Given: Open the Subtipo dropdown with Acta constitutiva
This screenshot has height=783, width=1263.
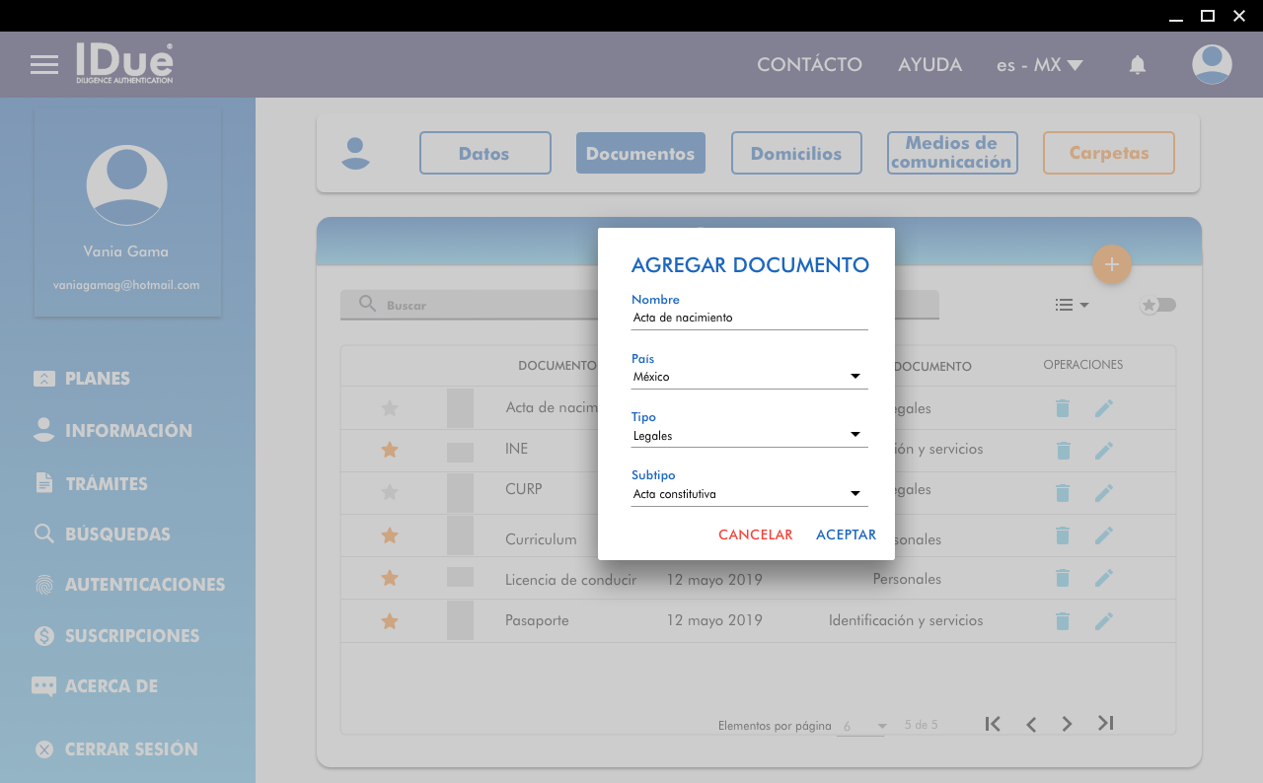Looking at the screenshot, I should click(x=749, y=494).
